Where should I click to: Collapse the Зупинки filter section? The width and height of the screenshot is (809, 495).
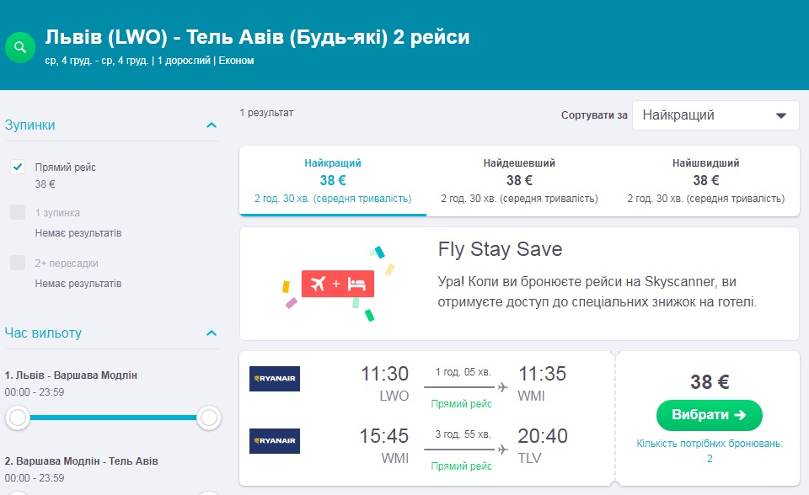pyautogui.click(x=212, y=125)
